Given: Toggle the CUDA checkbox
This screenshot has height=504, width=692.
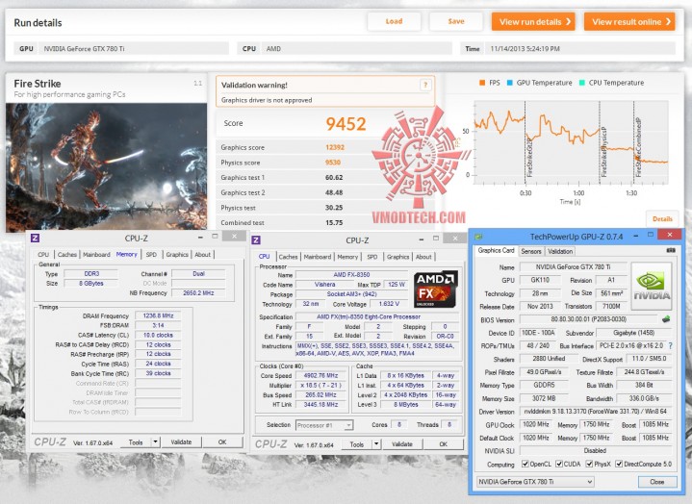Looking at the screenshot, I should point(559,464).
